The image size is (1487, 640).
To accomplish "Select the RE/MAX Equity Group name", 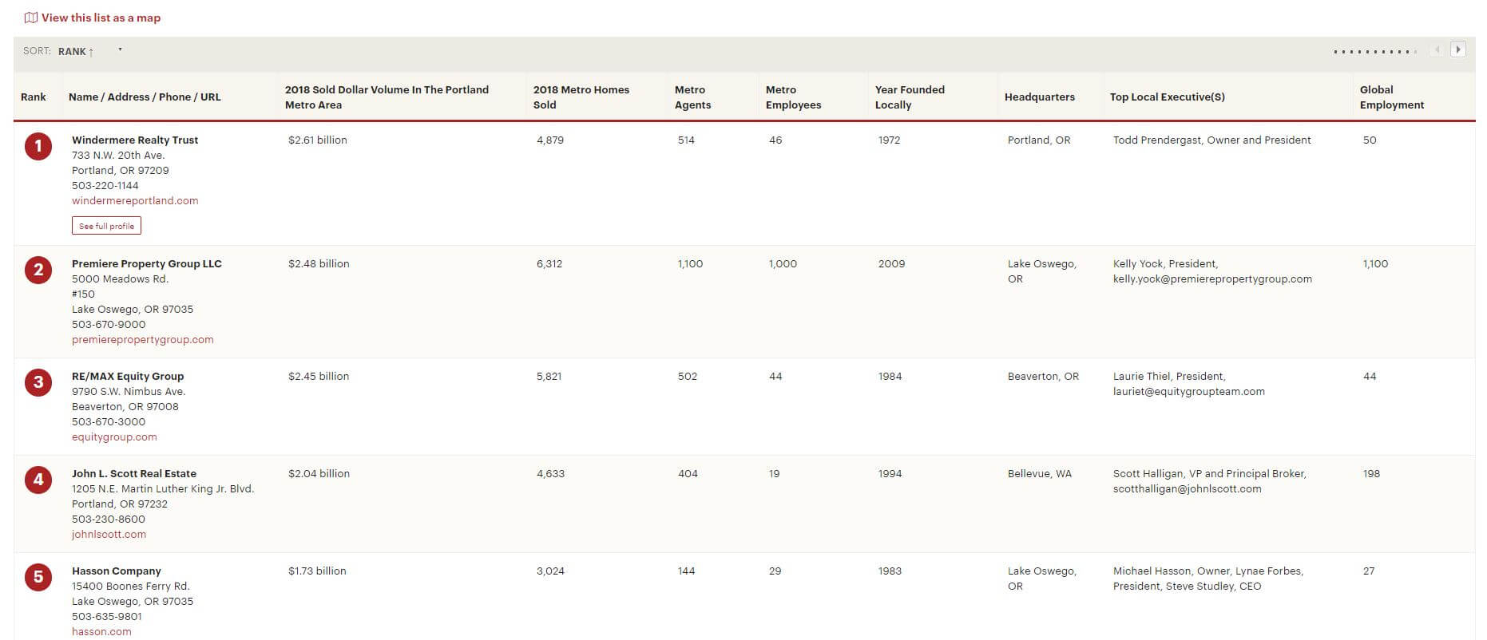I will point(128,376).
